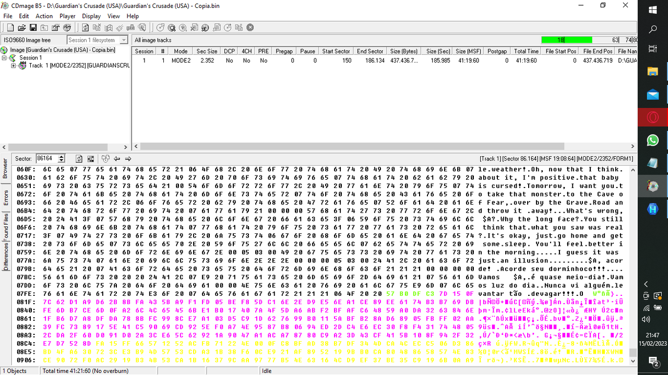
Task: Click the dark disc wrench icon
Action: (205, 28)
